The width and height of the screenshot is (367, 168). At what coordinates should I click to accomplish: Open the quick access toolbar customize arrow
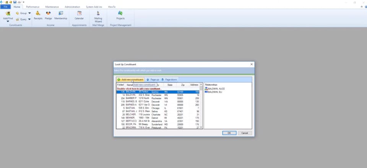coord(23,2)
